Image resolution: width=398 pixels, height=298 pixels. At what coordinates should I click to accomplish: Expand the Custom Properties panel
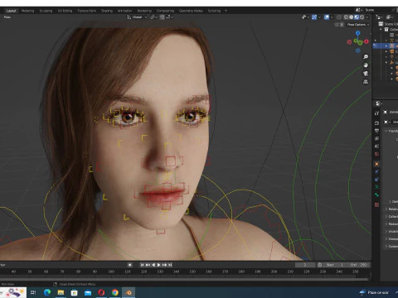click(392, 247)
